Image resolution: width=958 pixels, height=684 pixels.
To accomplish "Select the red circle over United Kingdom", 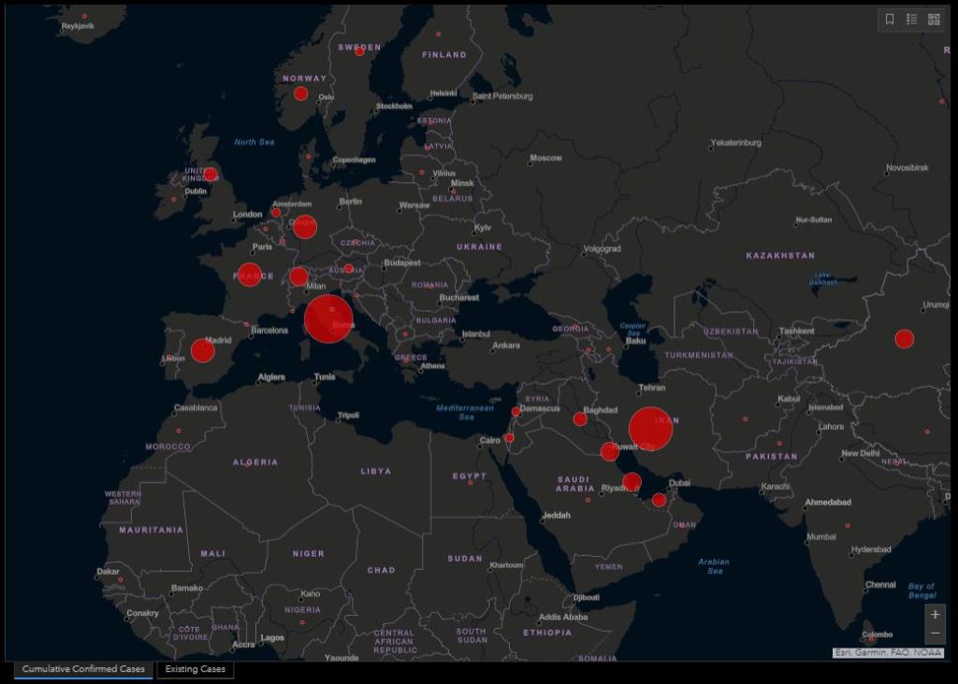I will coord(210,174).
